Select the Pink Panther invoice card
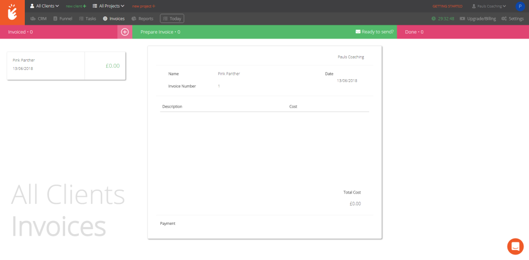This screenshot has height=260, width=529. click(66, 66)
